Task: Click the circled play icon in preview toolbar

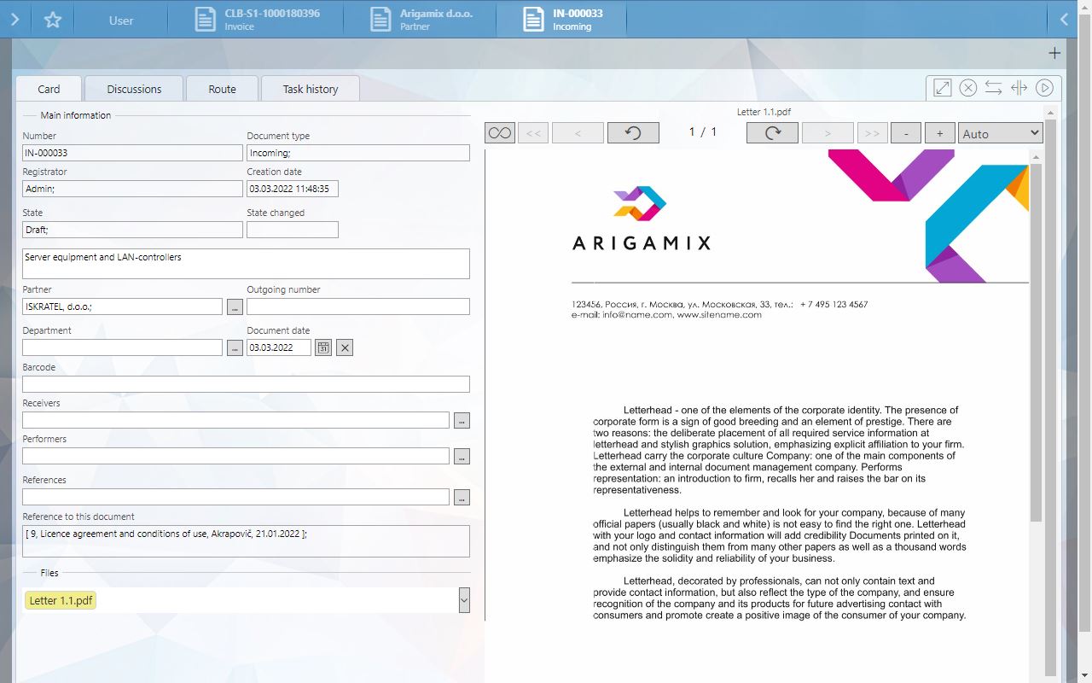Action: click(x=1044, y=88)
